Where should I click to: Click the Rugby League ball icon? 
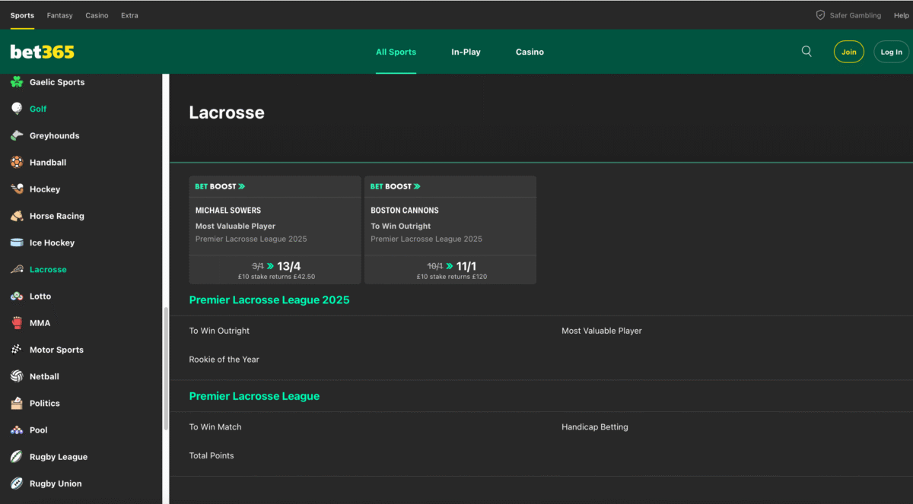coord(17,457)
